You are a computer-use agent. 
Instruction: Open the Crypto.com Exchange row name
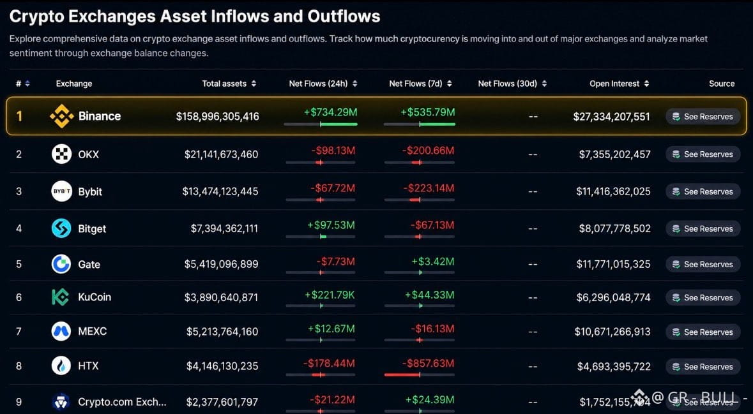click(x=123, y=402)
